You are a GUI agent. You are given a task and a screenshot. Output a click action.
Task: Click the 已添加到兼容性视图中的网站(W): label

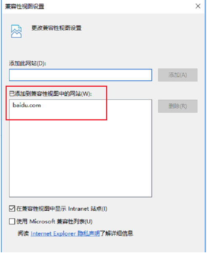coord(50,94)
